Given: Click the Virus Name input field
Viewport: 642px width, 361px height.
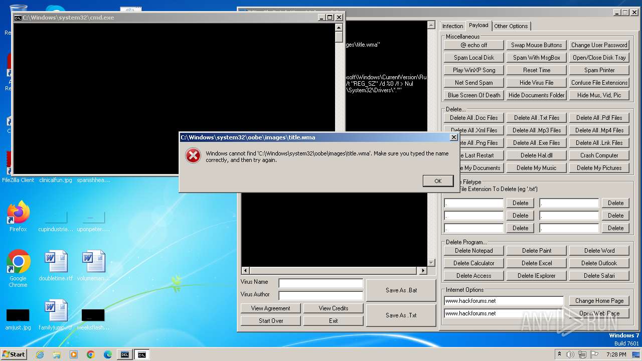Looking at the screenshot, I should pos(321,283).
